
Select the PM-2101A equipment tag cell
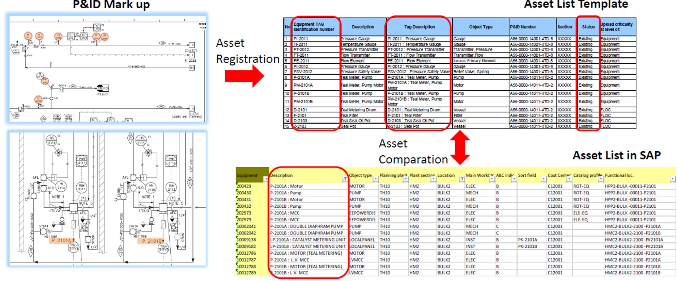tap(316, 85)
